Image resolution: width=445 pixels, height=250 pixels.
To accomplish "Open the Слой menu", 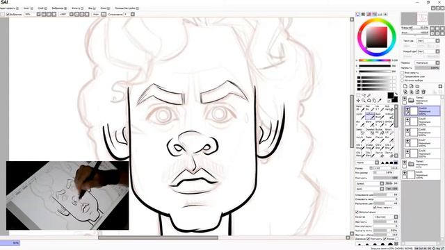I will (x=42, y=8).
